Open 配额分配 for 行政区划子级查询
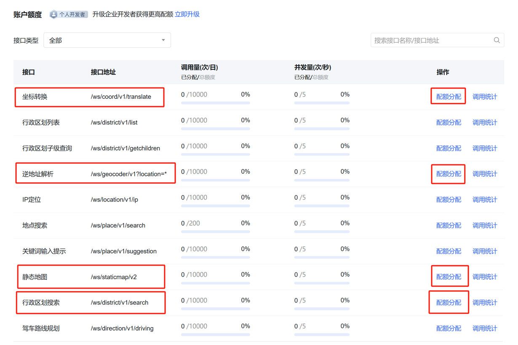This screenshot has width=518, height=345. click(x=449, y=148)
